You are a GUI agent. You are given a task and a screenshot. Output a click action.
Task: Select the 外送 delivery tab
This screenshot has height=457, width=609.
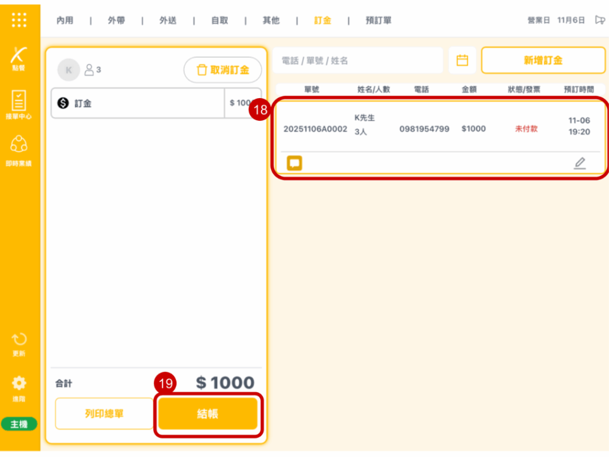point(168,21)
